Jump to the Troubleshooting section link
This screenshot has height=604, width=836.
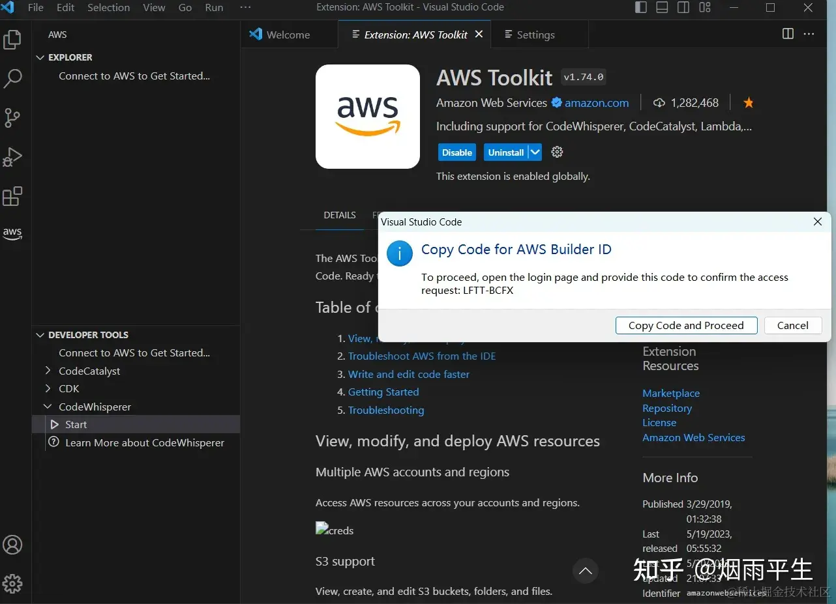[x=386, y=410]
